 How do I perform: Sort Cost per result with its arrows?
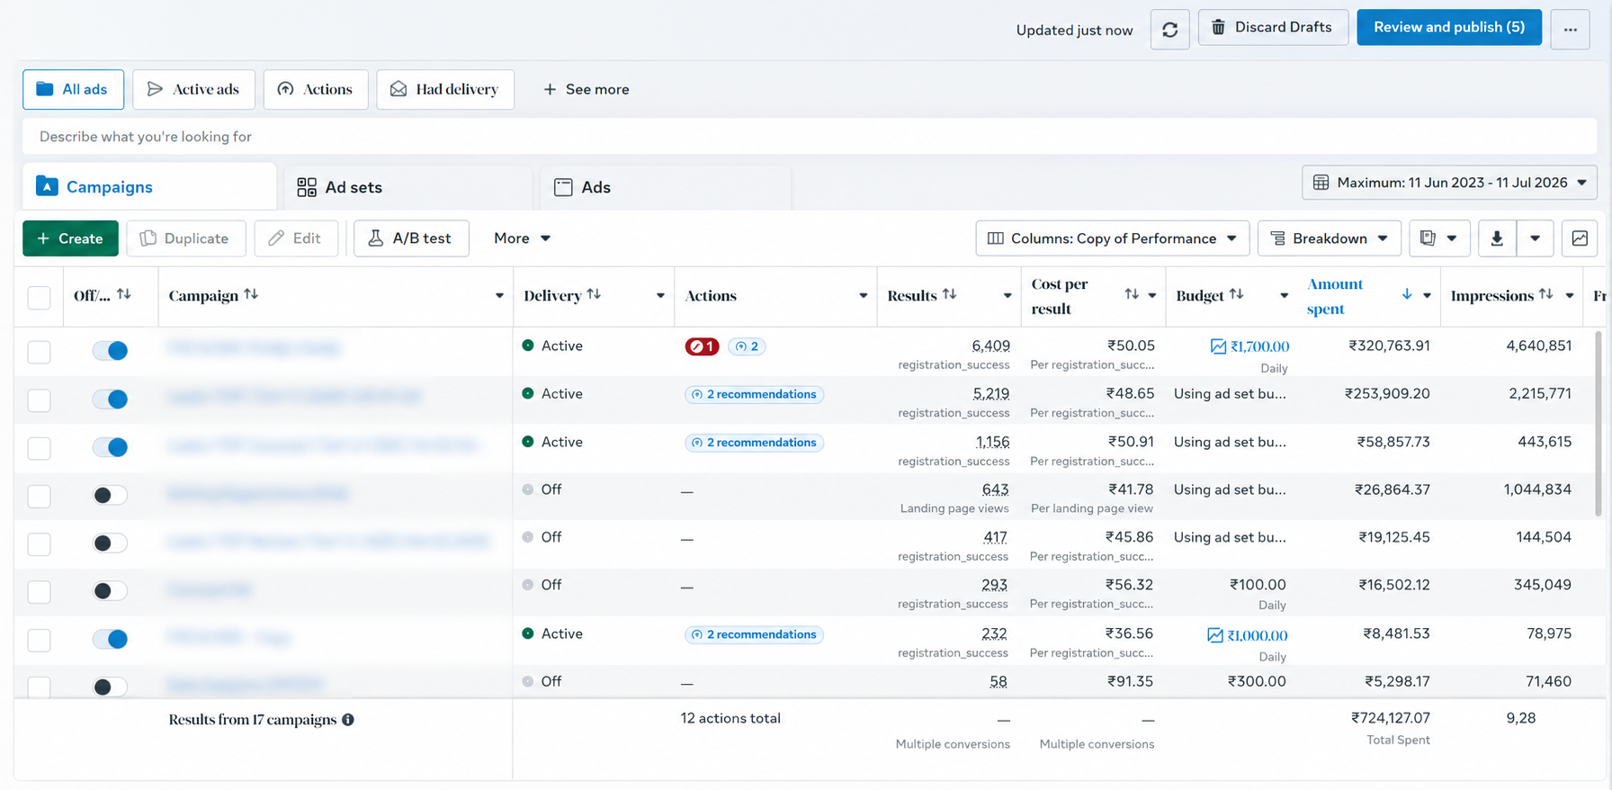pyautogui.click(x=1132, y=294)
